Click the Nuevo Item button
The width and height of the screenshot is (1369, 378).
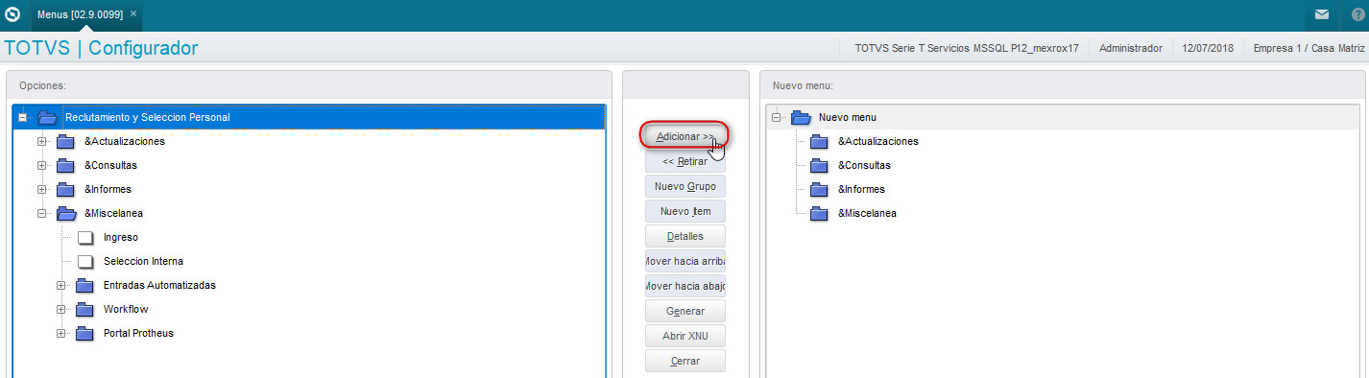685,211
